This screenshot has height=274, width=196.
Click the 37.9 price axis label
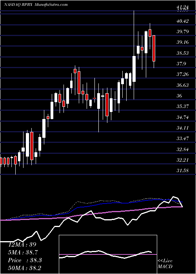coord(181,63)
